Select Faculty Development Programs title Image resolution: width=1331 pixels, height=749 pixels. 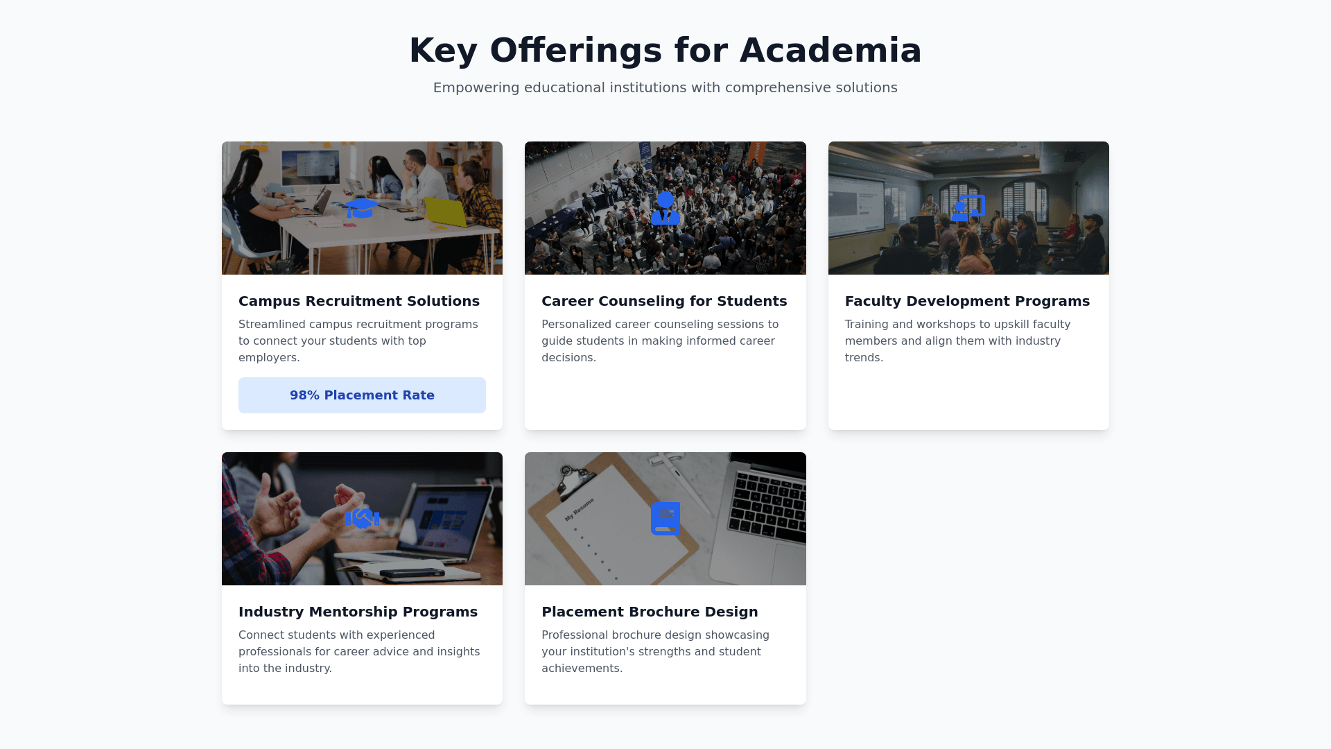coord(967,301)
